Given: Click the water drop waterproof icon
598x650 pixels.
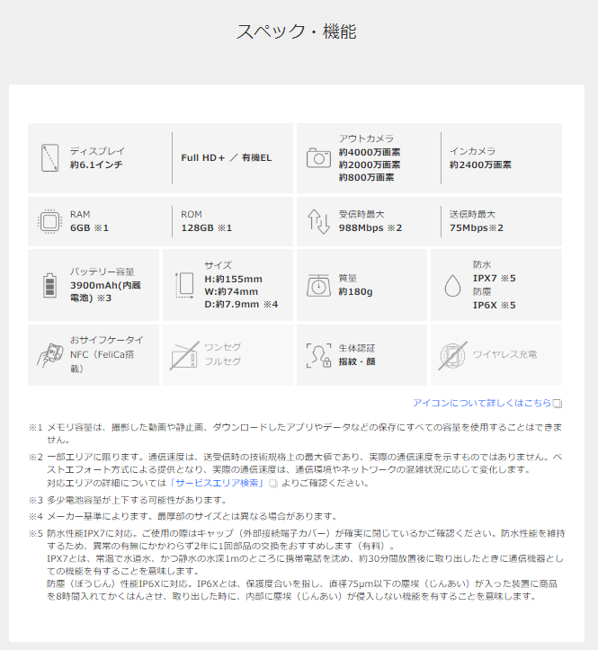Looking at the screenshot, I should coord(452,285).
